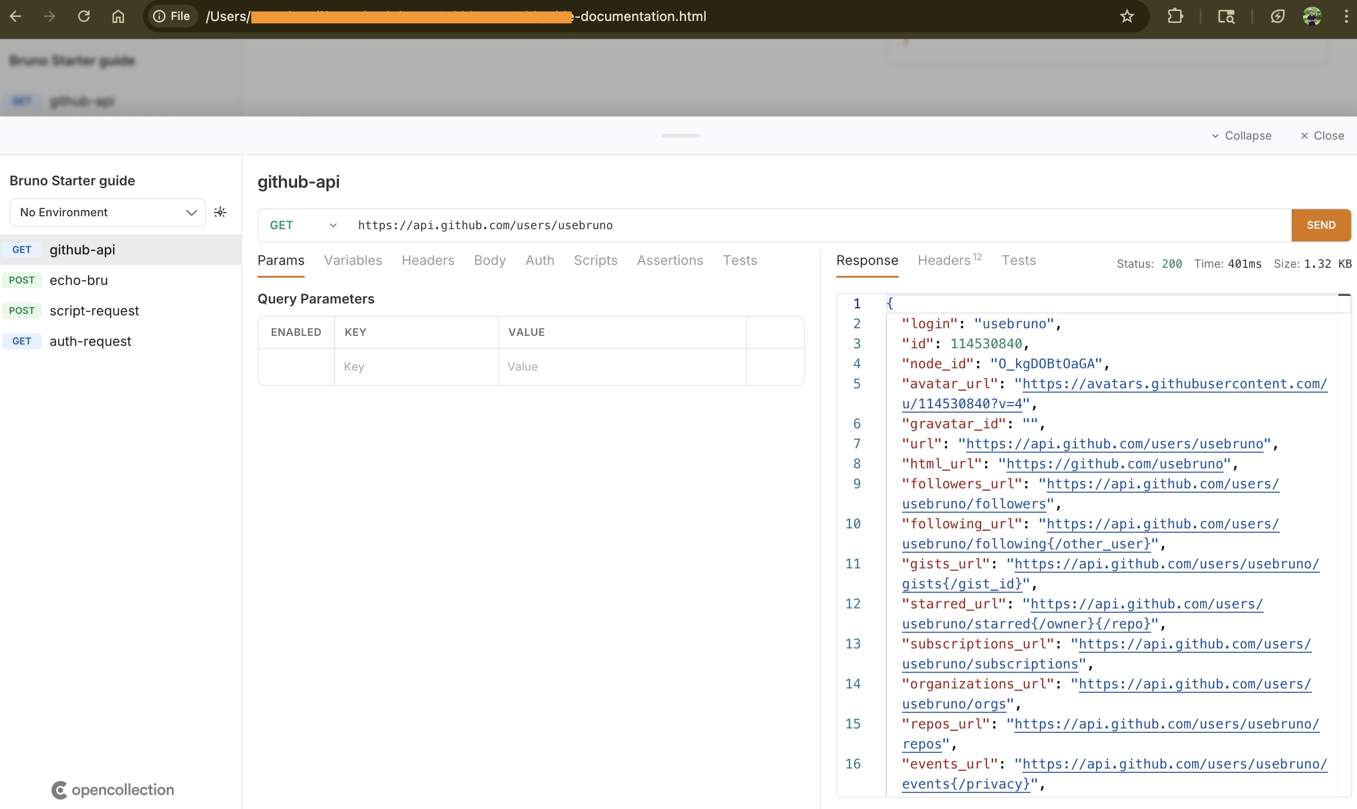Open the GET method dropdown
Screen dimensions: 1357x809
pyautogui.click(x=303, y=225)
